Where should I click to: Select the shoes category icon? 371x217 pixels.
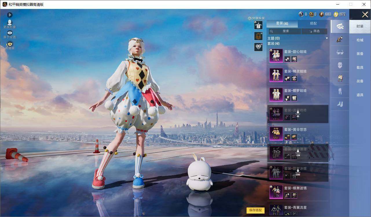[340, 104]
